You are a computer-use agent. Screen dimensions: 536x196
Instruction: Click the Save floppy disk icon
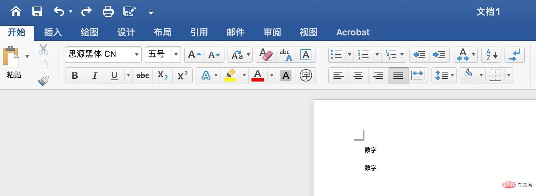(37, 11)
